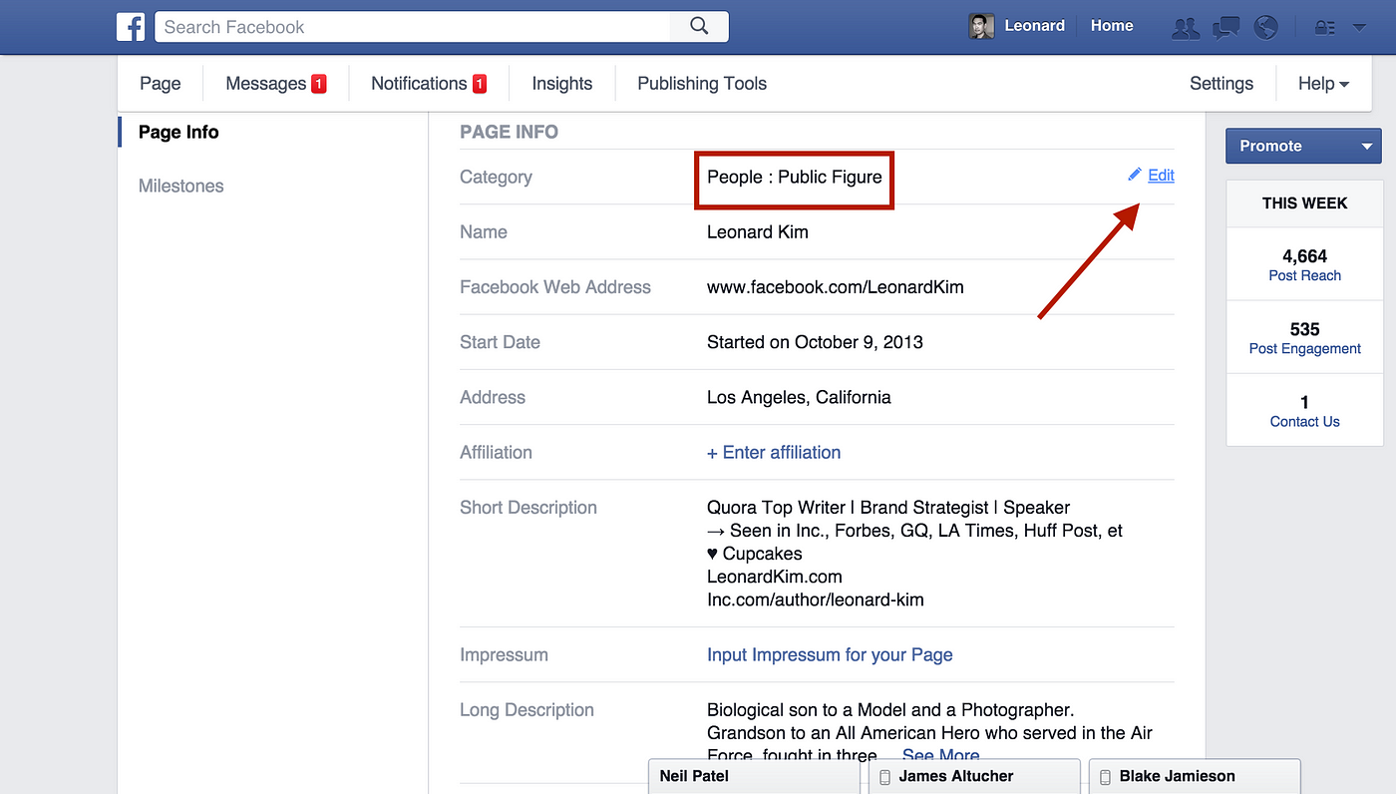Image resolution: width=1396 pixels, height=794 pixels.
Task: Select Milestones in the sidebar
Action: 180,186
